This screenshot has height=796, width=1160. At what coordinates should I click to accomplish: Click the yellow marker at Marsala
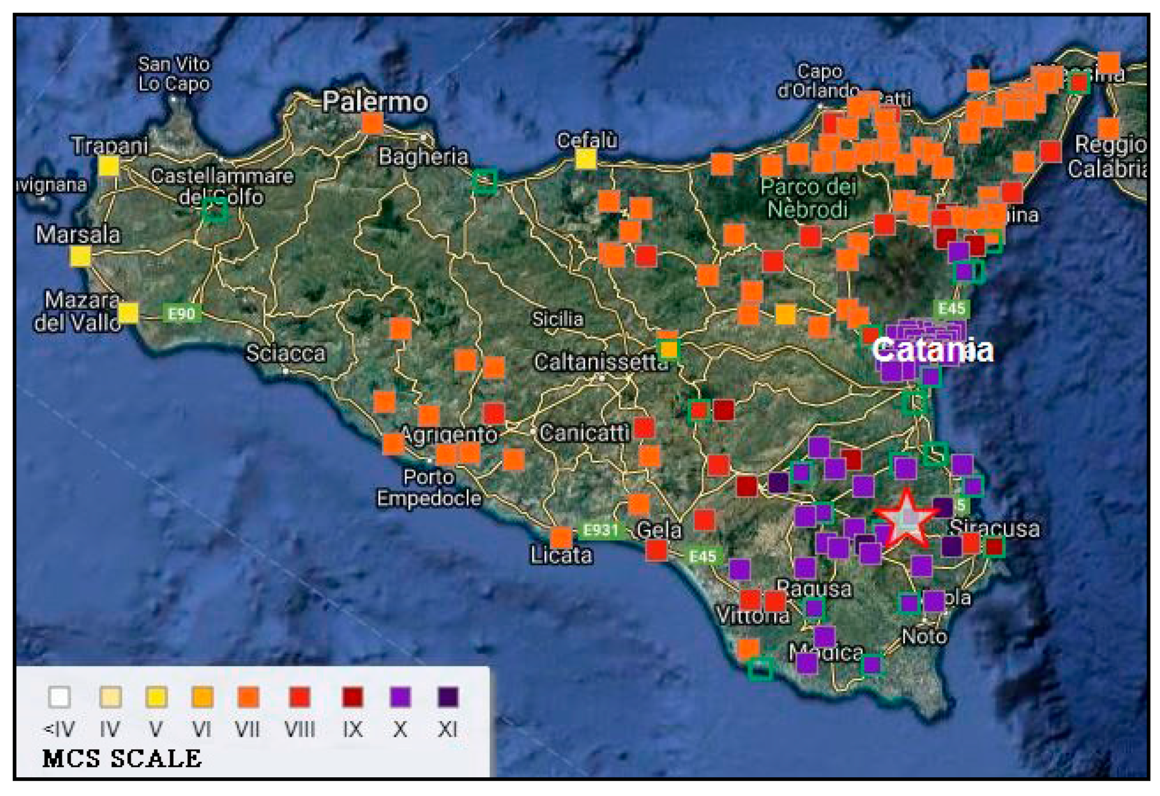(x=81, y=256)
